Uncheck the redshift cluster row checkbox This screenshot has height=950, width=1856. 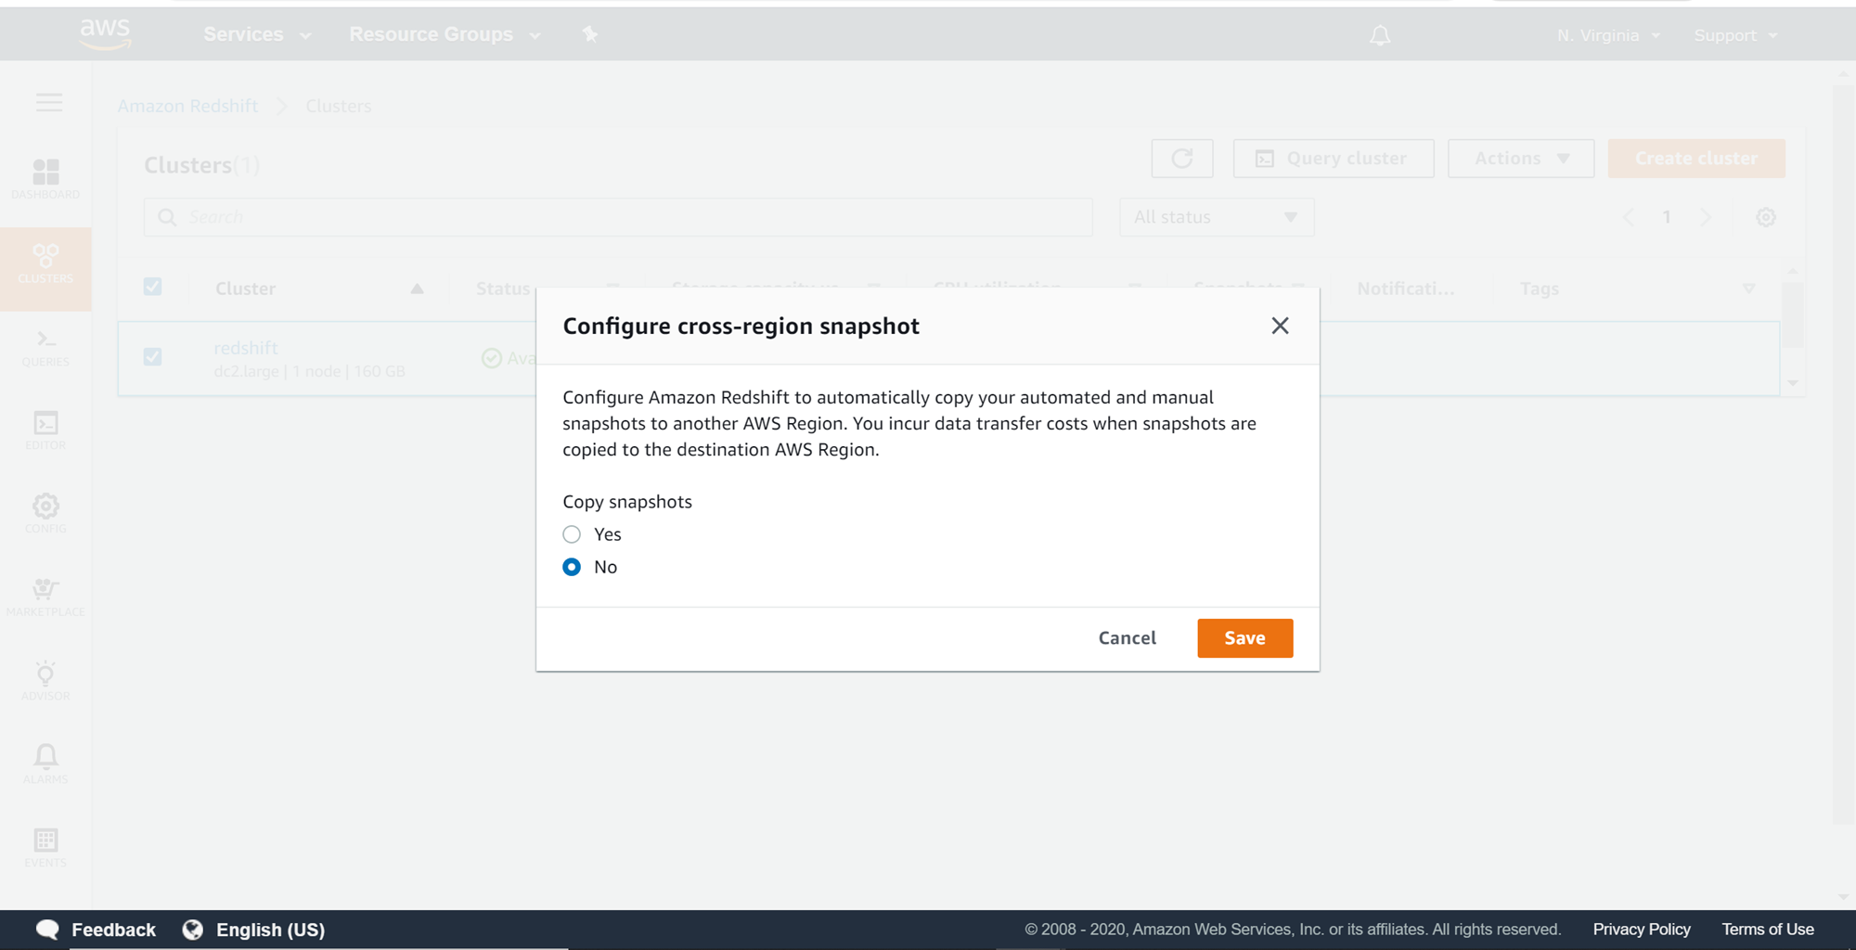click(x=153, y=357)
